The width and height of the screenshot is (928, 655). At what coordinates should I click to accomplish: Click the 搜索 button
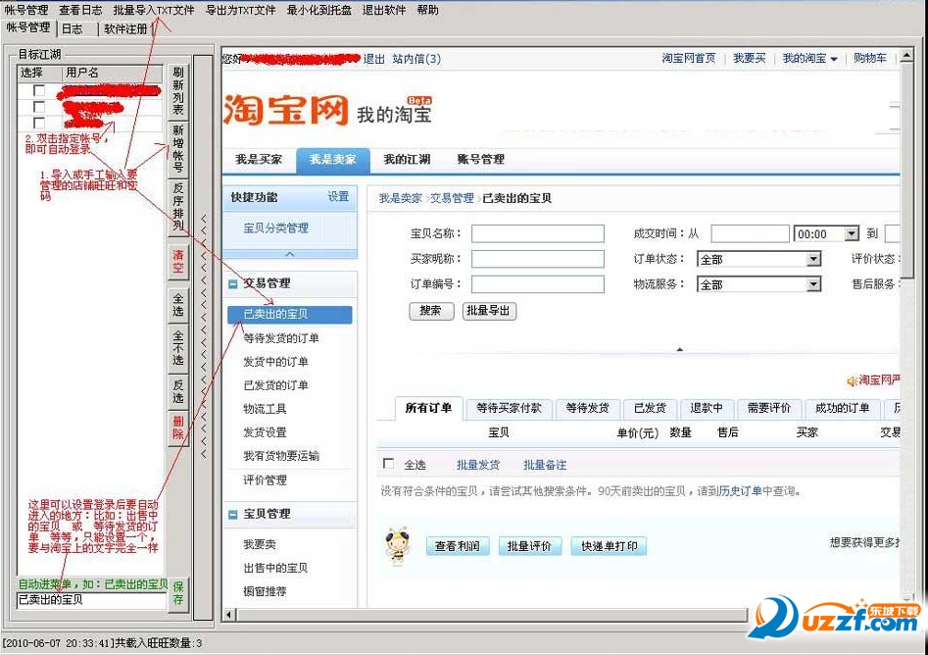(x=431, y=310)
